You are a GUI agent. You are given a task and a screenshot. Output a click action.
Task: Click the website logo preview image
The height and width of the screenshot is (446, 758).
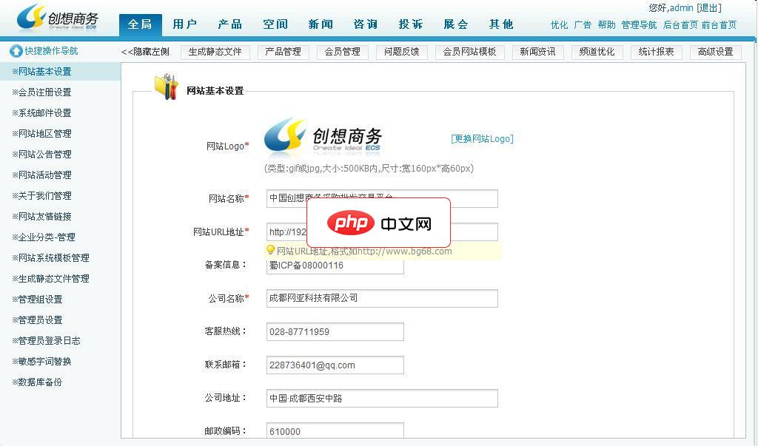pyautogui.click(x=323, y=137)
